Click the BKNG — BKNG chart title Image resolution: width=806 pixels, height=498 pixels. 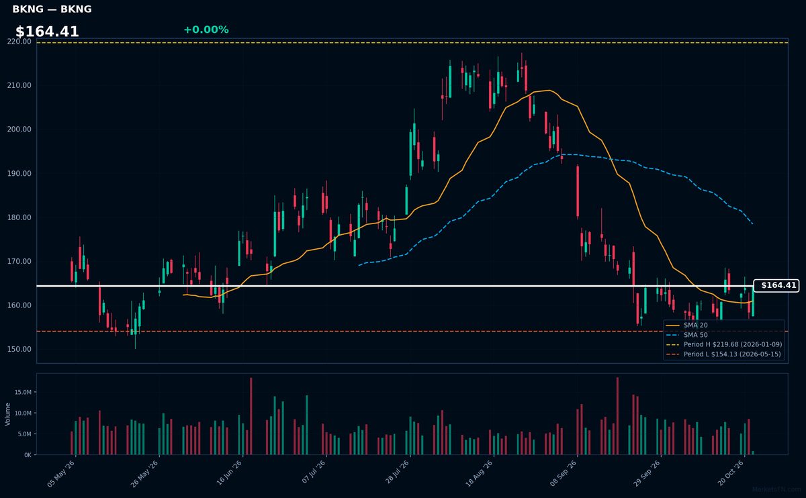point(52,9)
